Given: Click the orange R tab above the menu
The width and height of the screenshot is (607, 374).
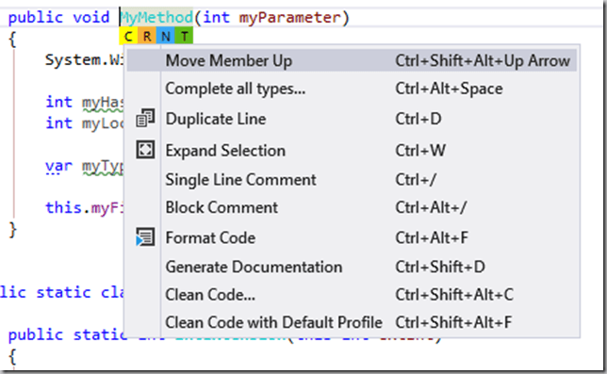Looking at the screenshot, I should pos(147,37).
